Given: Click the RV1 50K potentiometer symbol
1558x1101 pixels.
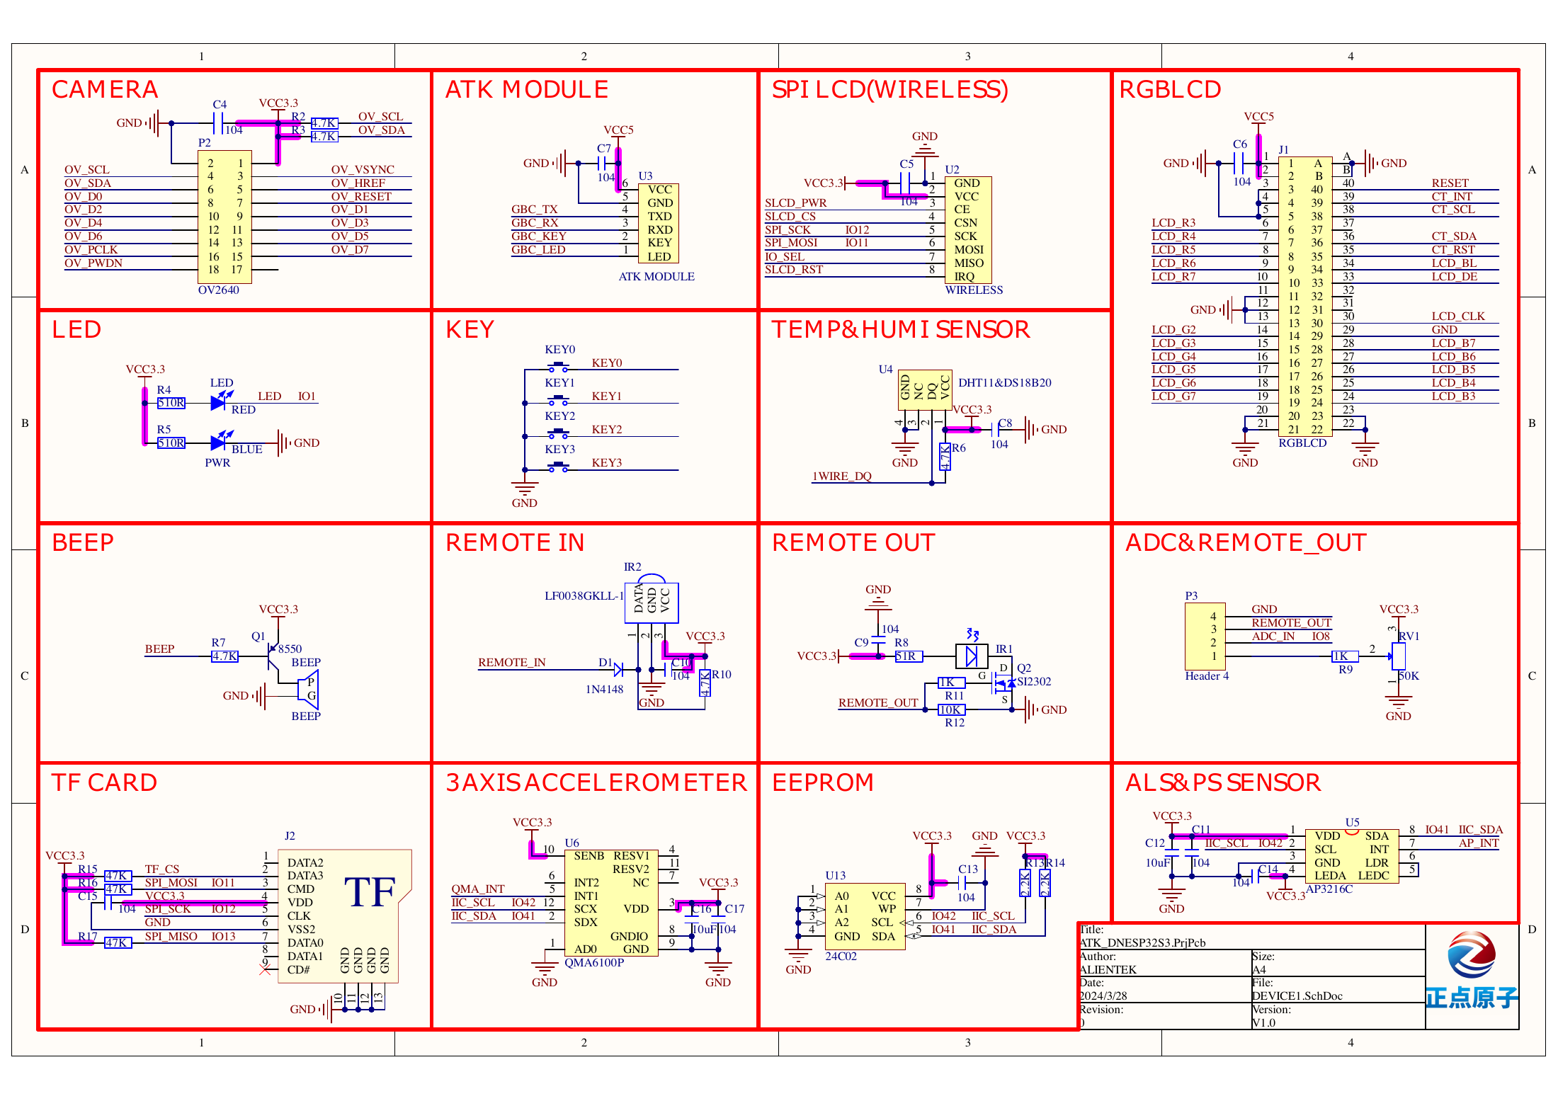Looking at the screenshot, I should 1399,656.
